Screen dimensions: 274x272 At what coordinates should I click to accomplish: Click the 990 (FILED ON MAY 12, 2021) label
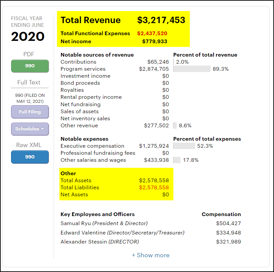click(x=30, y=98)
